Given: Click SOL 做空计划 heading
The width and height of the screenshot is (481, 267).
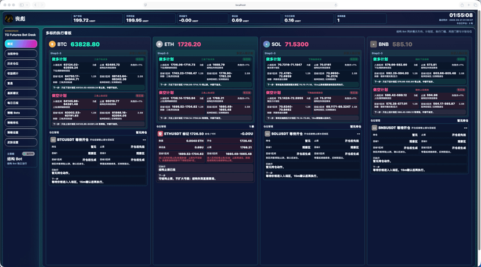Looking at the screenshot, I should (273, 93).
